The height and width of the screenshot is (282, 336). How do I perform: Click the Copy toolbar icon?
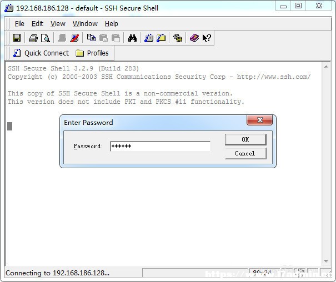pyautogui.click(x=91, y=38)
